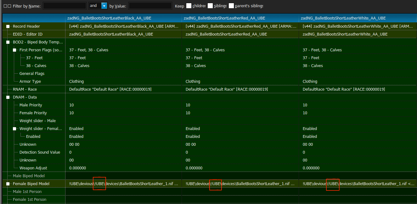Select the Male Priority row label

pos(31,105)
